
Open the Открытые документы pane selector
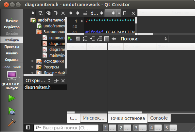[38, 81]
